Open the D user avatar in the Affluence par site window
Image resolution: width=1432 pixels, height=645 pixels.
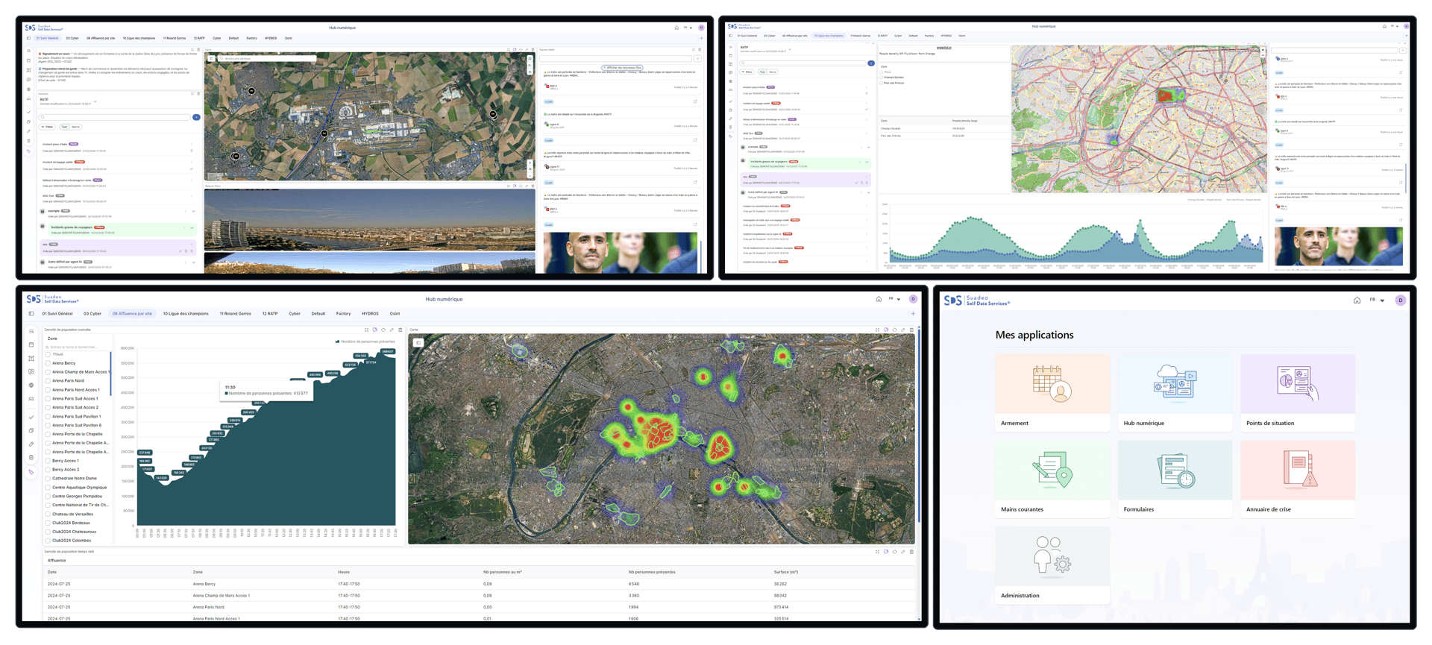click(x=913, y=300)
